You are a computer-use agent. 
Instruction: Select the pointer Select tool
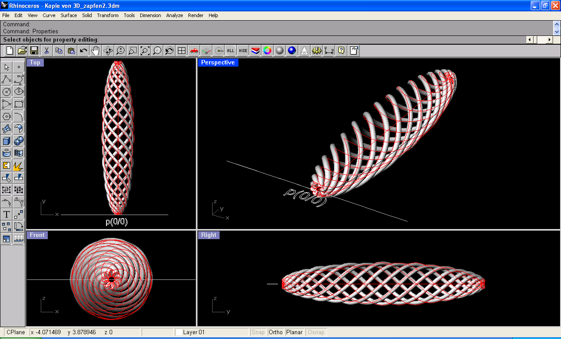(7, 67)
